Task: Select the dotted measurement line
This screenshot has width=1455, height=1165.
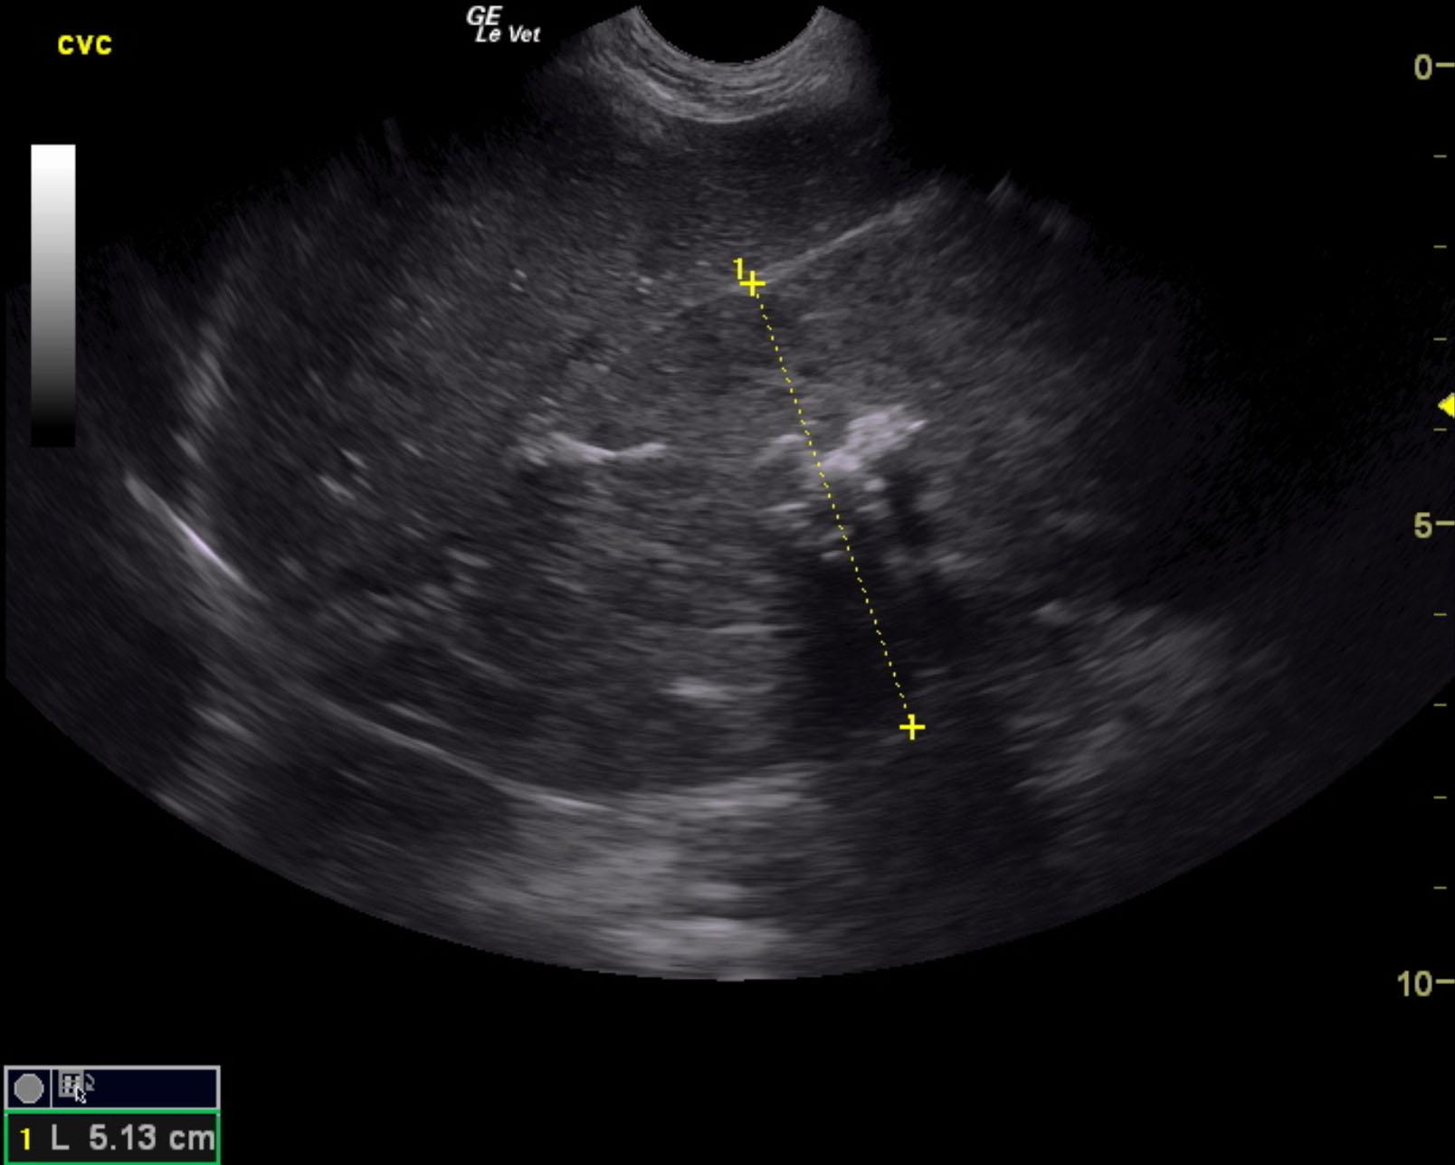Action: 832,502
